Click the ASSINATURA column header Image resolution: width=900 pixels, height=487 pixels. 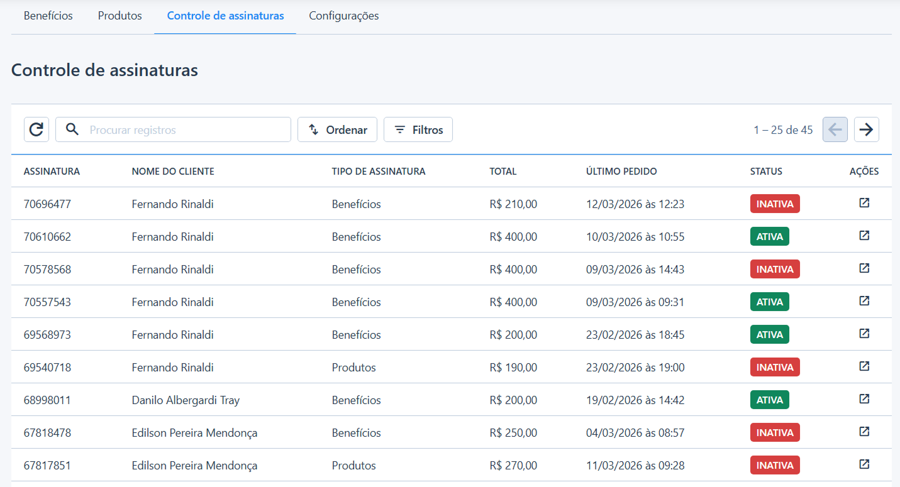click(x=52, y=172)
